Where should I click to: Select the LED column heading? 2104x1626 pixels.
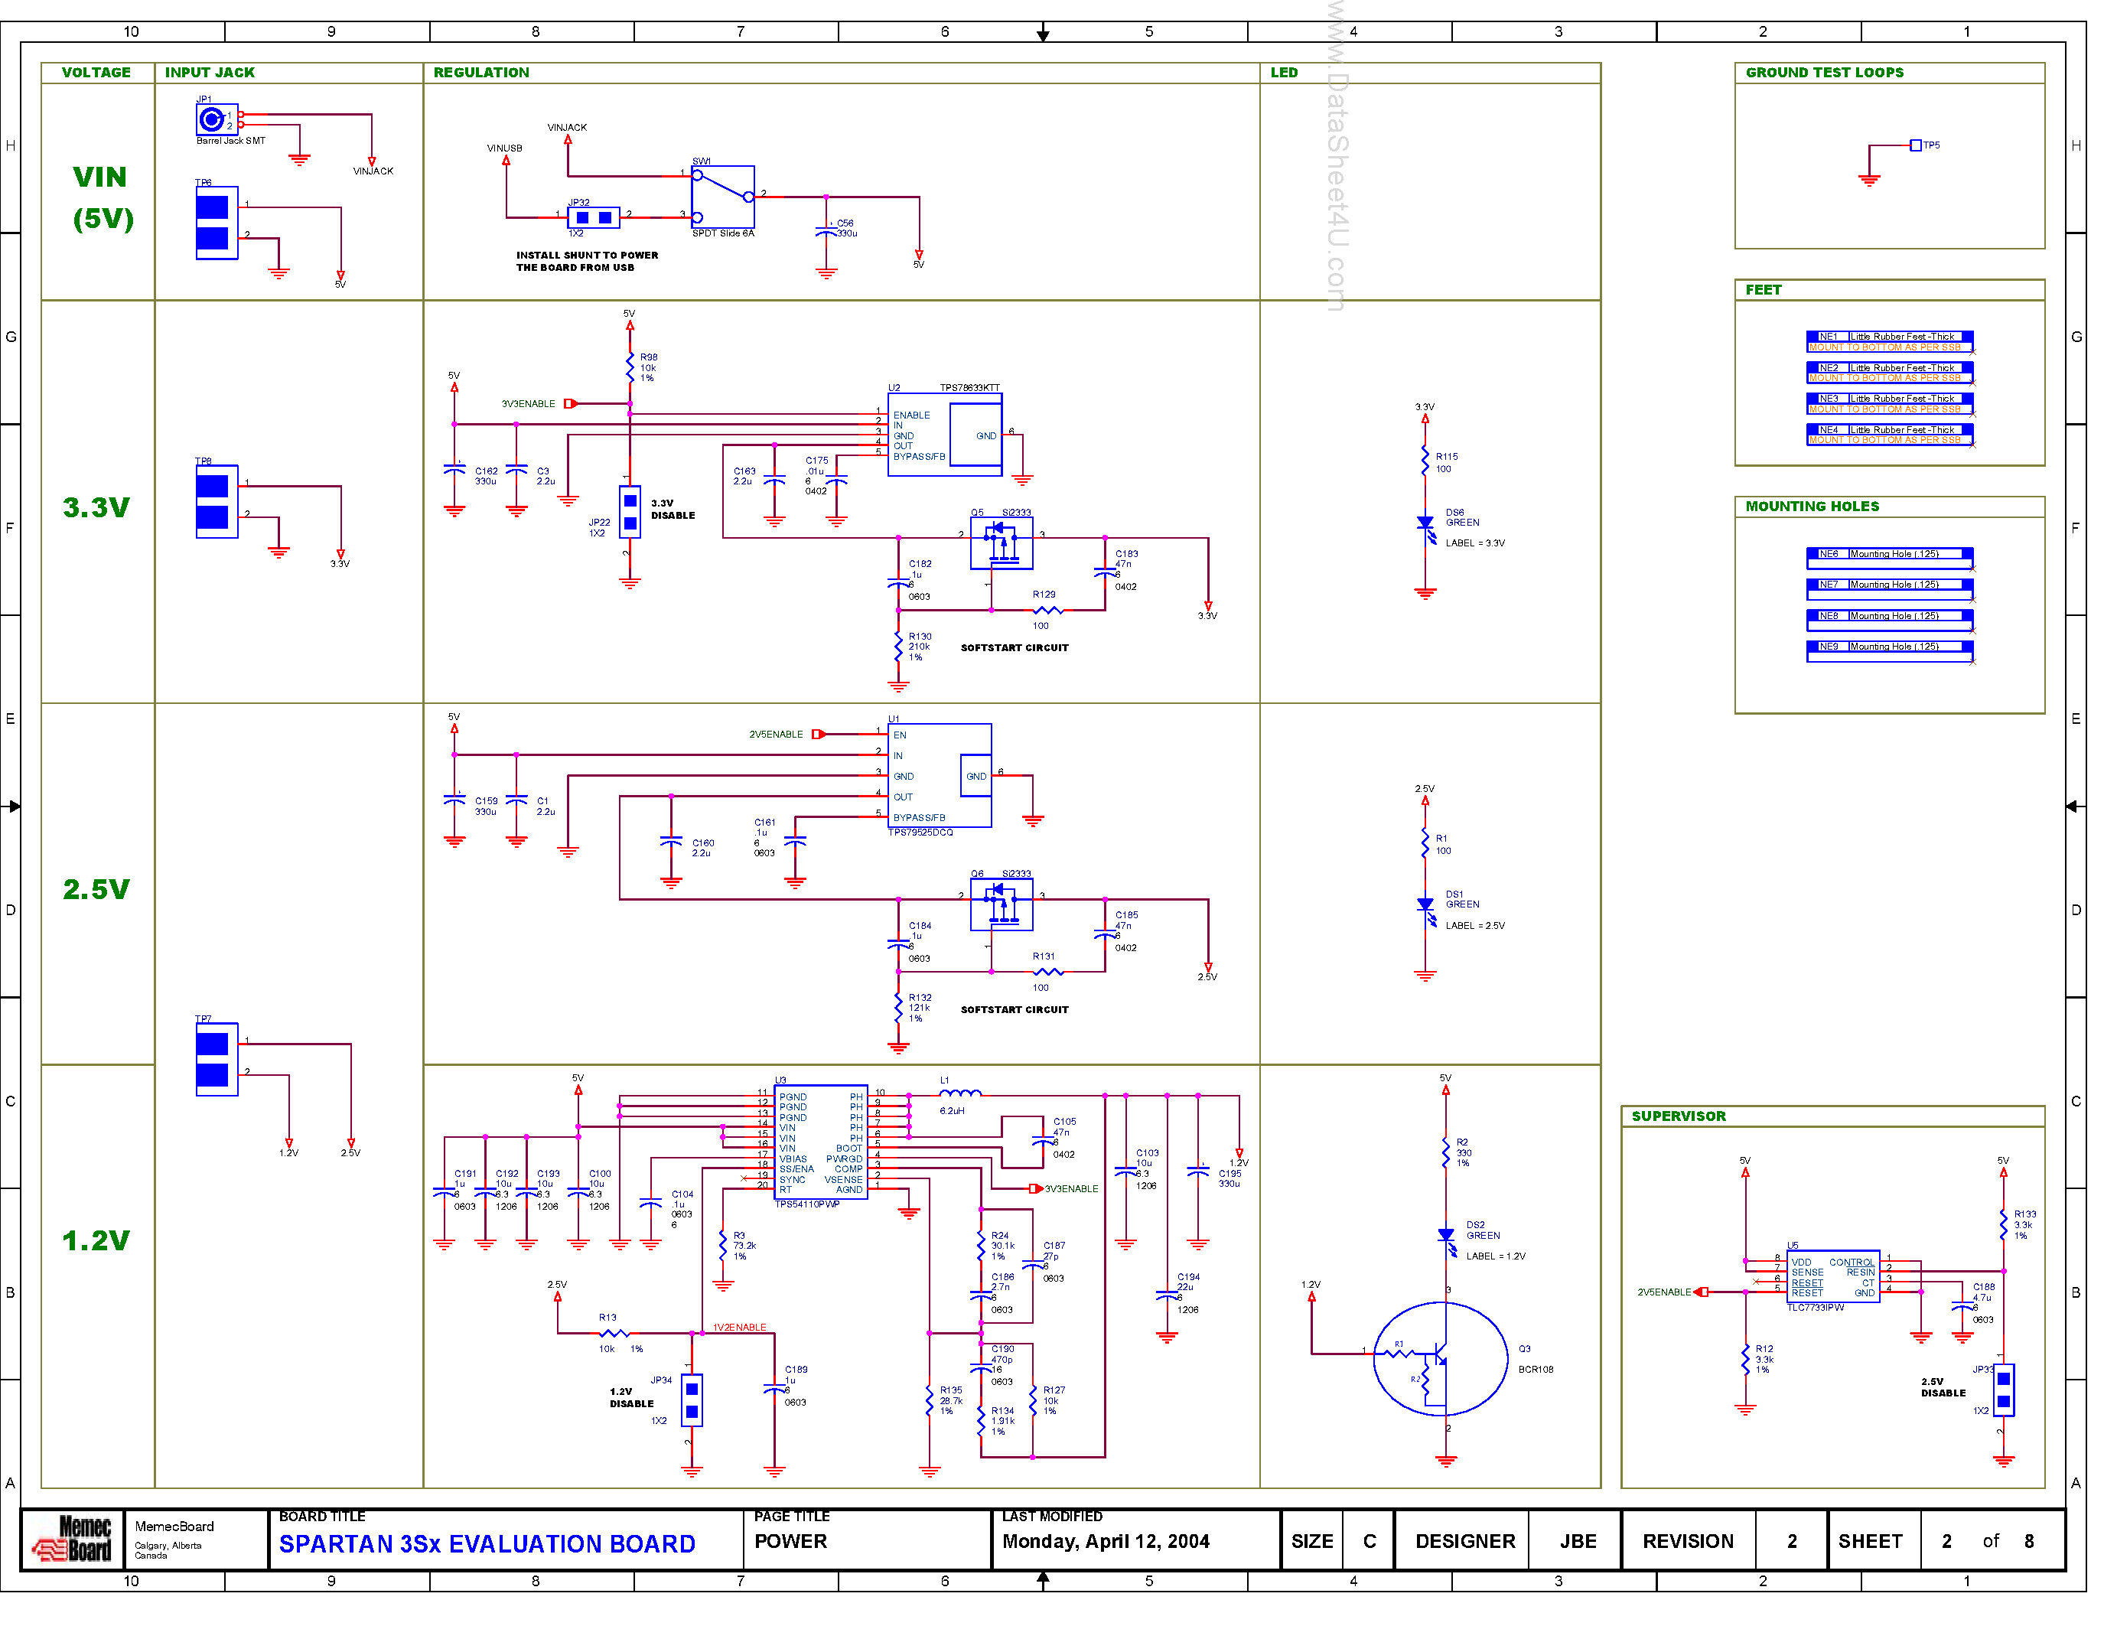click(x=1284, y=72)
